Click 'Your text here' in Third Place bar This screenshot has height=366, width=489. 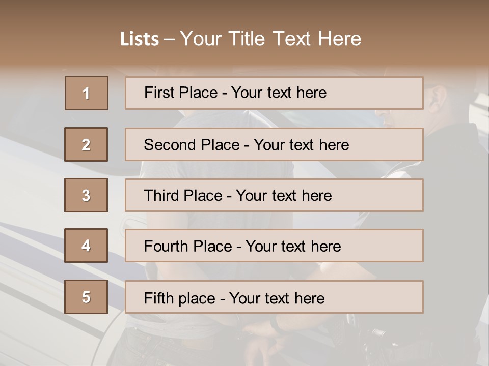point(284,196)
